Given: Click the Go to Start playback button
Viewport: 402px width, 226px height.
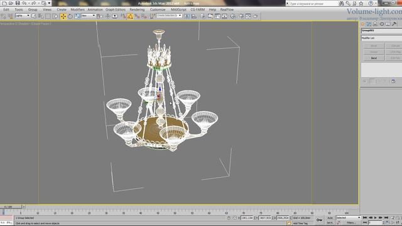Looking at the screenshot, I should pyautogui.click(x=365, y=218).
